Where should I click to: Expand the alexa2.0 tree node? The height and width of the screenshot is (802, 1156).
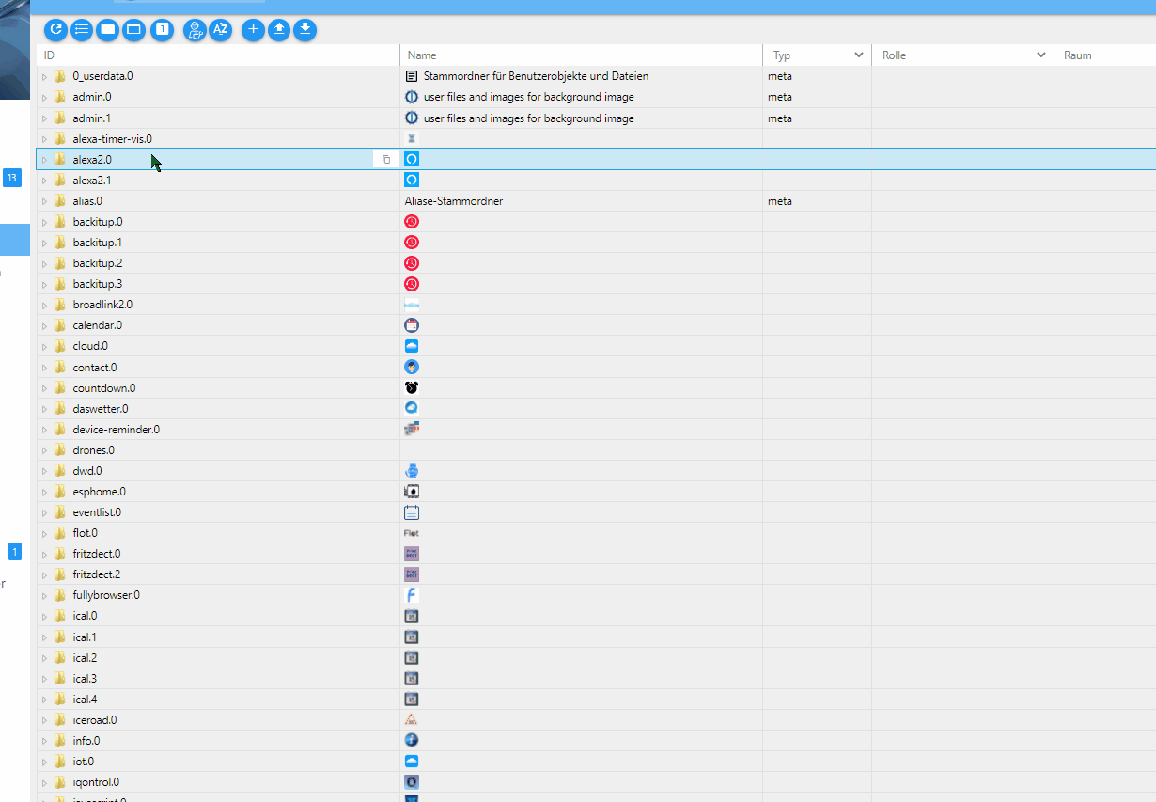pyautogui.click(x=44, y=160)
